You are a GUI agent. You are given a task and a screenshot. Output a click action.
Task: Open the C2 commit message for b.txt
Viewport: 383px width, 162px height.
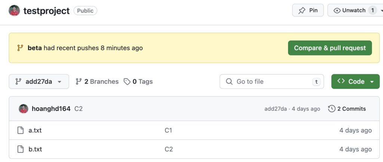click(169, 149)
